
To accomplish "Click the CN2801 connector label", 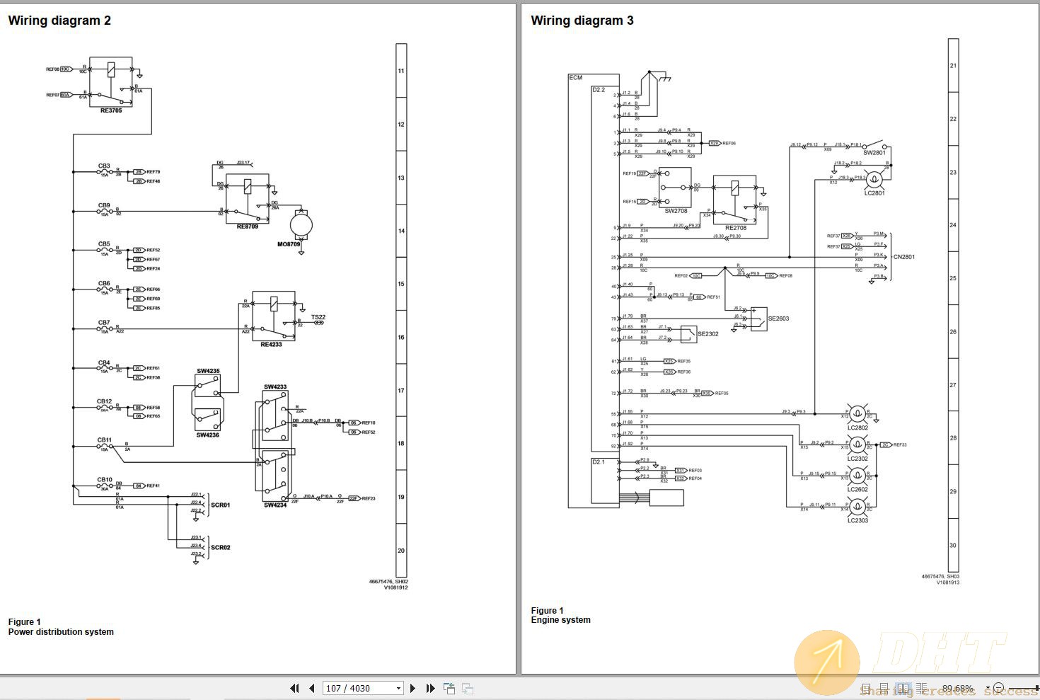I will click(904, 257).
